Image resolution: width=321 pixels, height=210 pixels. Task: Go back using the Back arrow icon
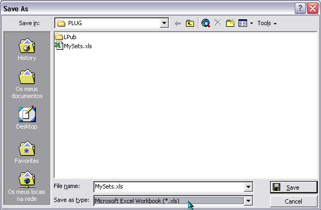tap(178, 24)
